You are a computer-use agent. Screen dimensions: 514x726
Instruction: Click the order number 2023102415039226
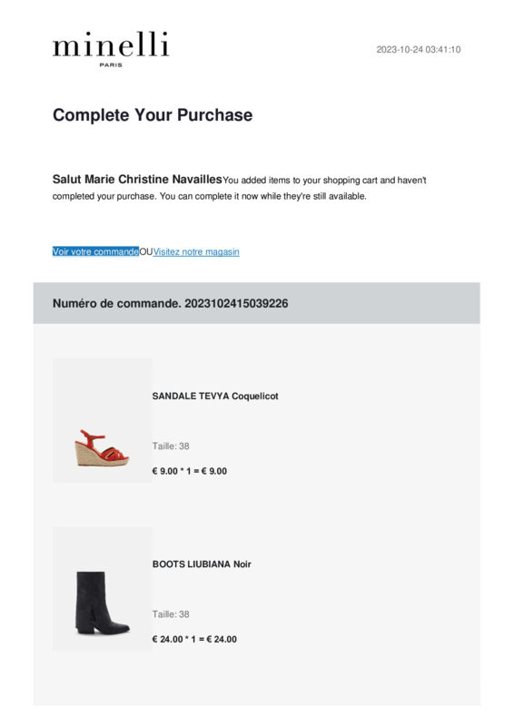(236, 303)
